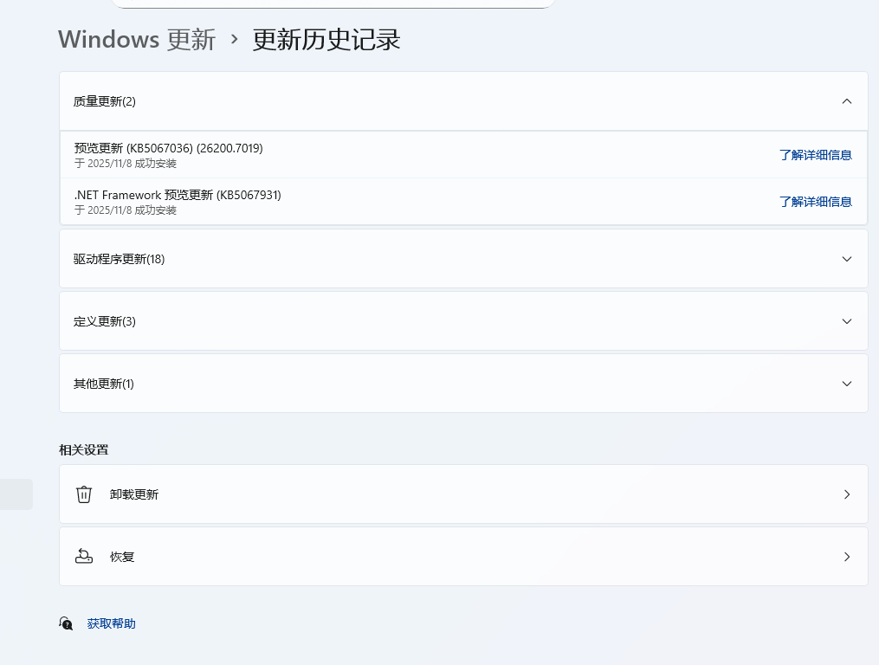Screen dimensions: 879x665
Task: Select the .NET Framework 预览更新 (KB5067931) text
Action: coord(178,195)
